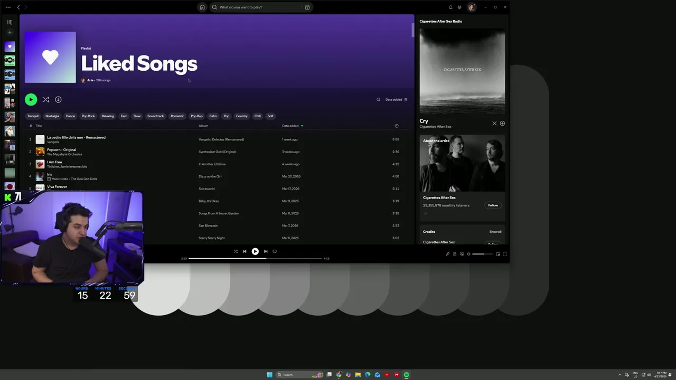Open album In Another Lifetime
Screen dimensions: 676x380
212,164
